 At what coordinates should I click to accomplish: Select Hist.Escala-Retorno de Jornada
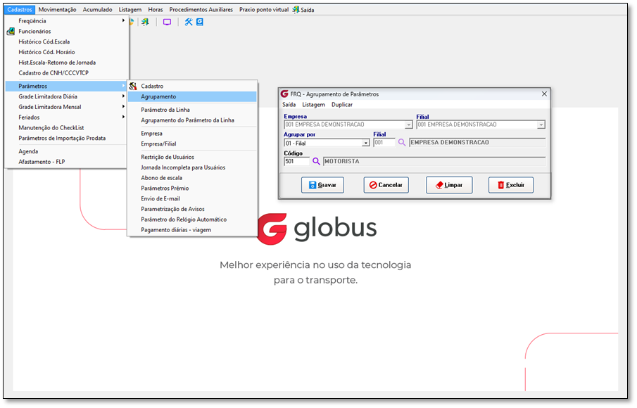(67, 63)
